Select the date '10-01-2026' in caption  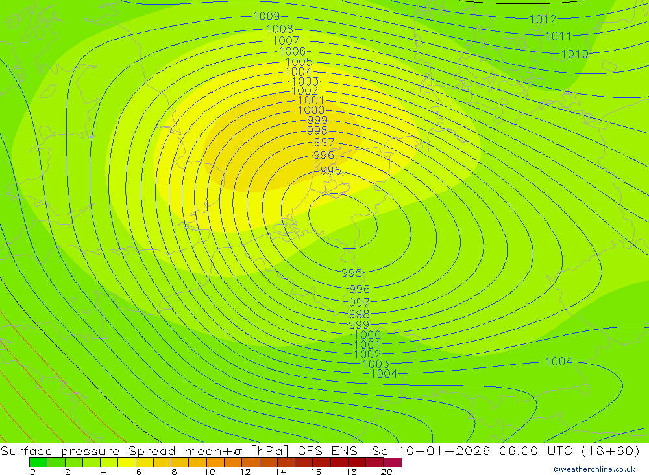[x=444, y=451]
